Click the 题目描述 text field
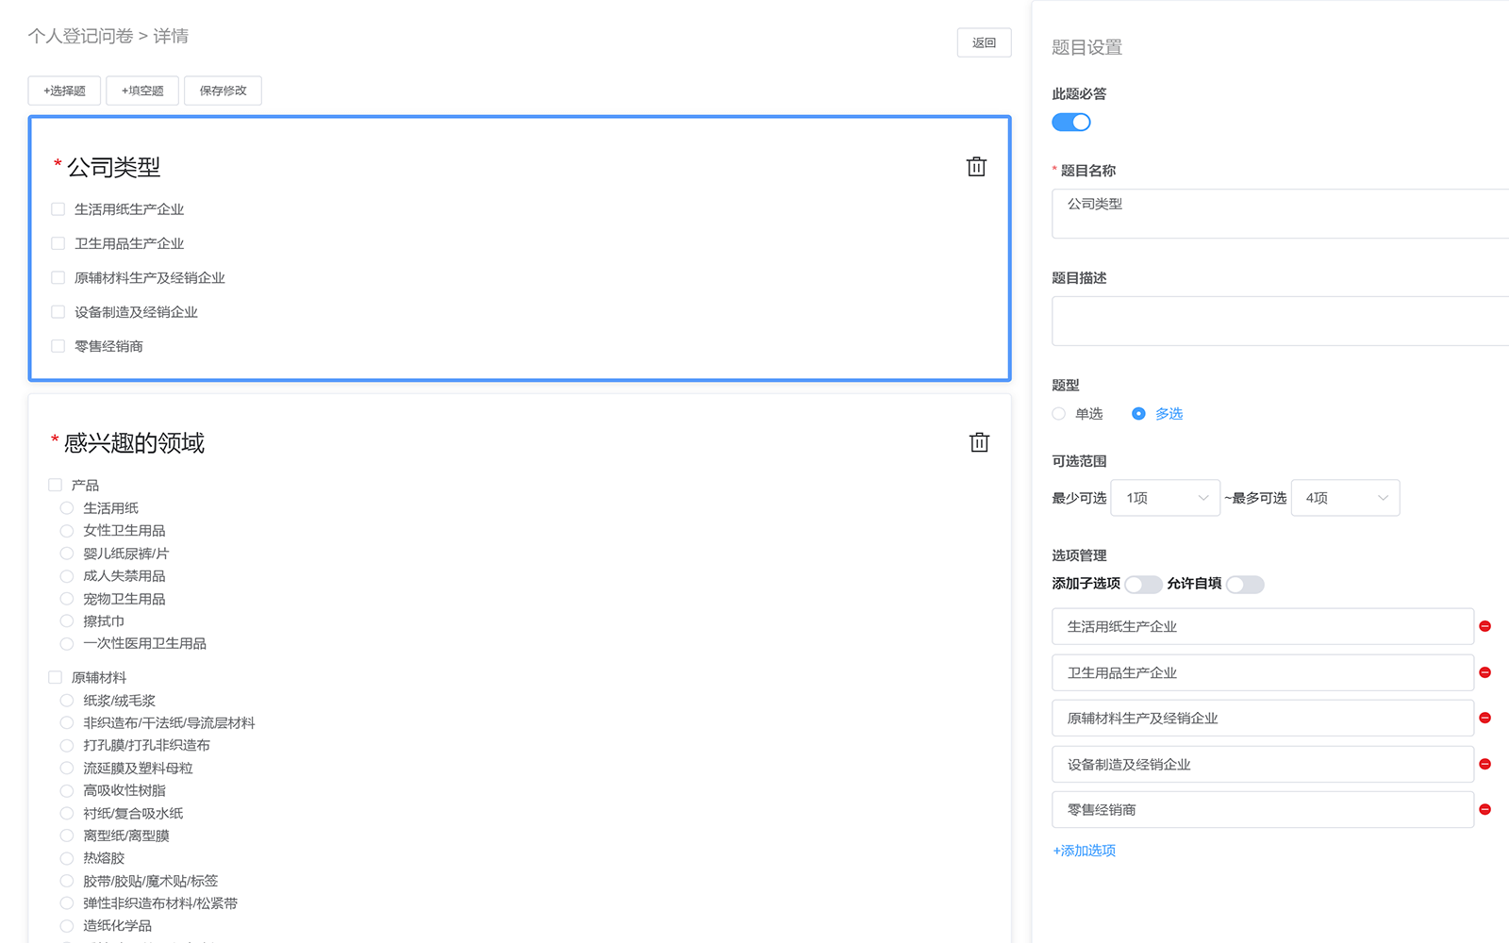The image size is (1509, 943). (x=1279, y=321)
